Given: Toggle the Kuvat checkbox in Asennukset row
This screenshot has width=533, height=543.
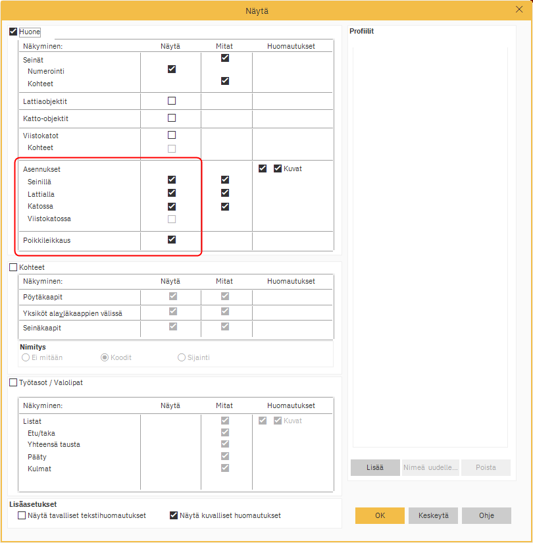Looking at the screenshot, I should (278, 168).
